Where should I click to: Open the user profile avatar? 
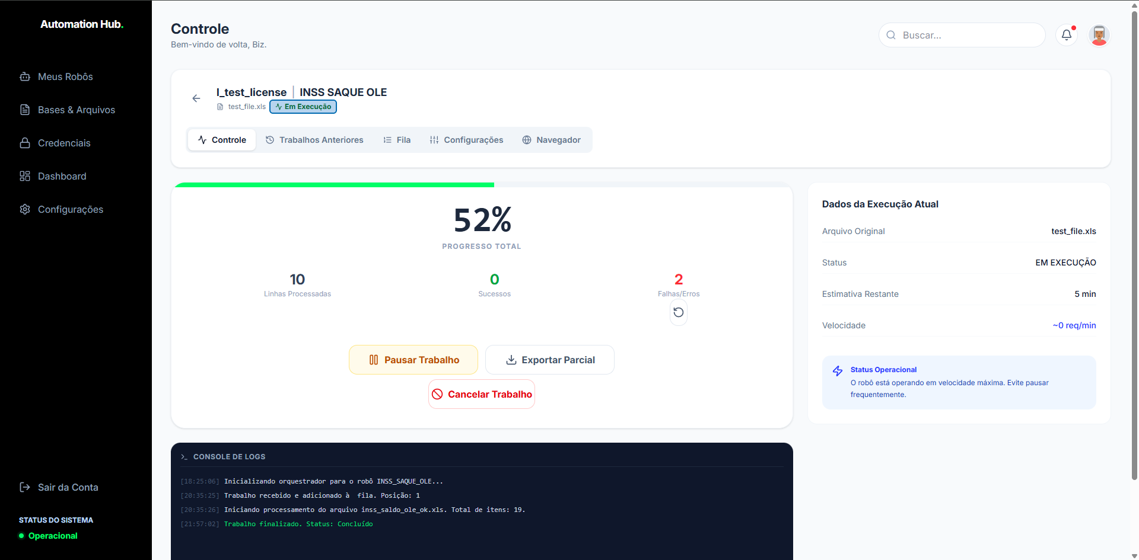point(1099,35)
